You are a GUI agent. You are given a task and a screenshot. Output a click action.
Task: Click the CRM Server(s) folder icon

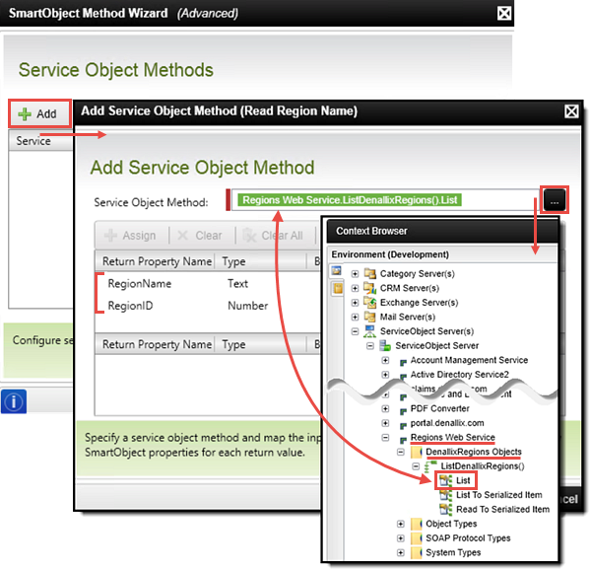pyautogui.click(x=370, y=288)
